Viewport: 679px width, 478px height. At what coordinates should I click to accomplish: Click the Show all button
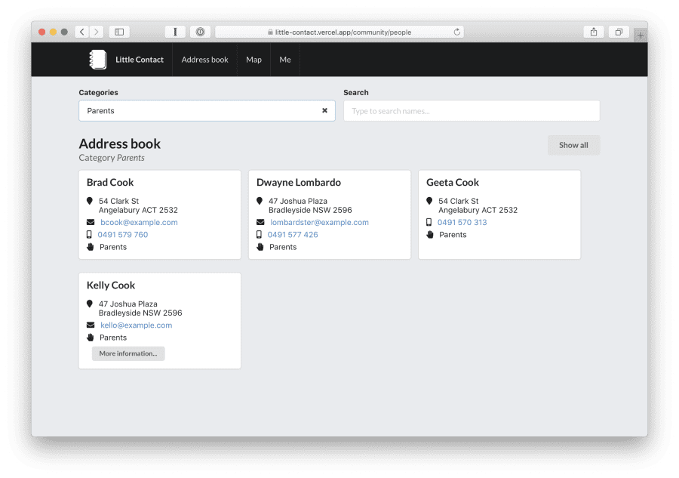[x=573, y=145]
